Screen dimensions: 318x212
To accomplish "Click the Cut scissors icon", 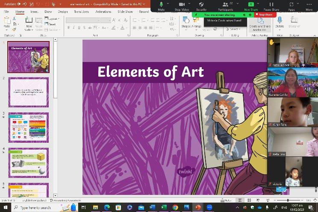I will (14, 19).
